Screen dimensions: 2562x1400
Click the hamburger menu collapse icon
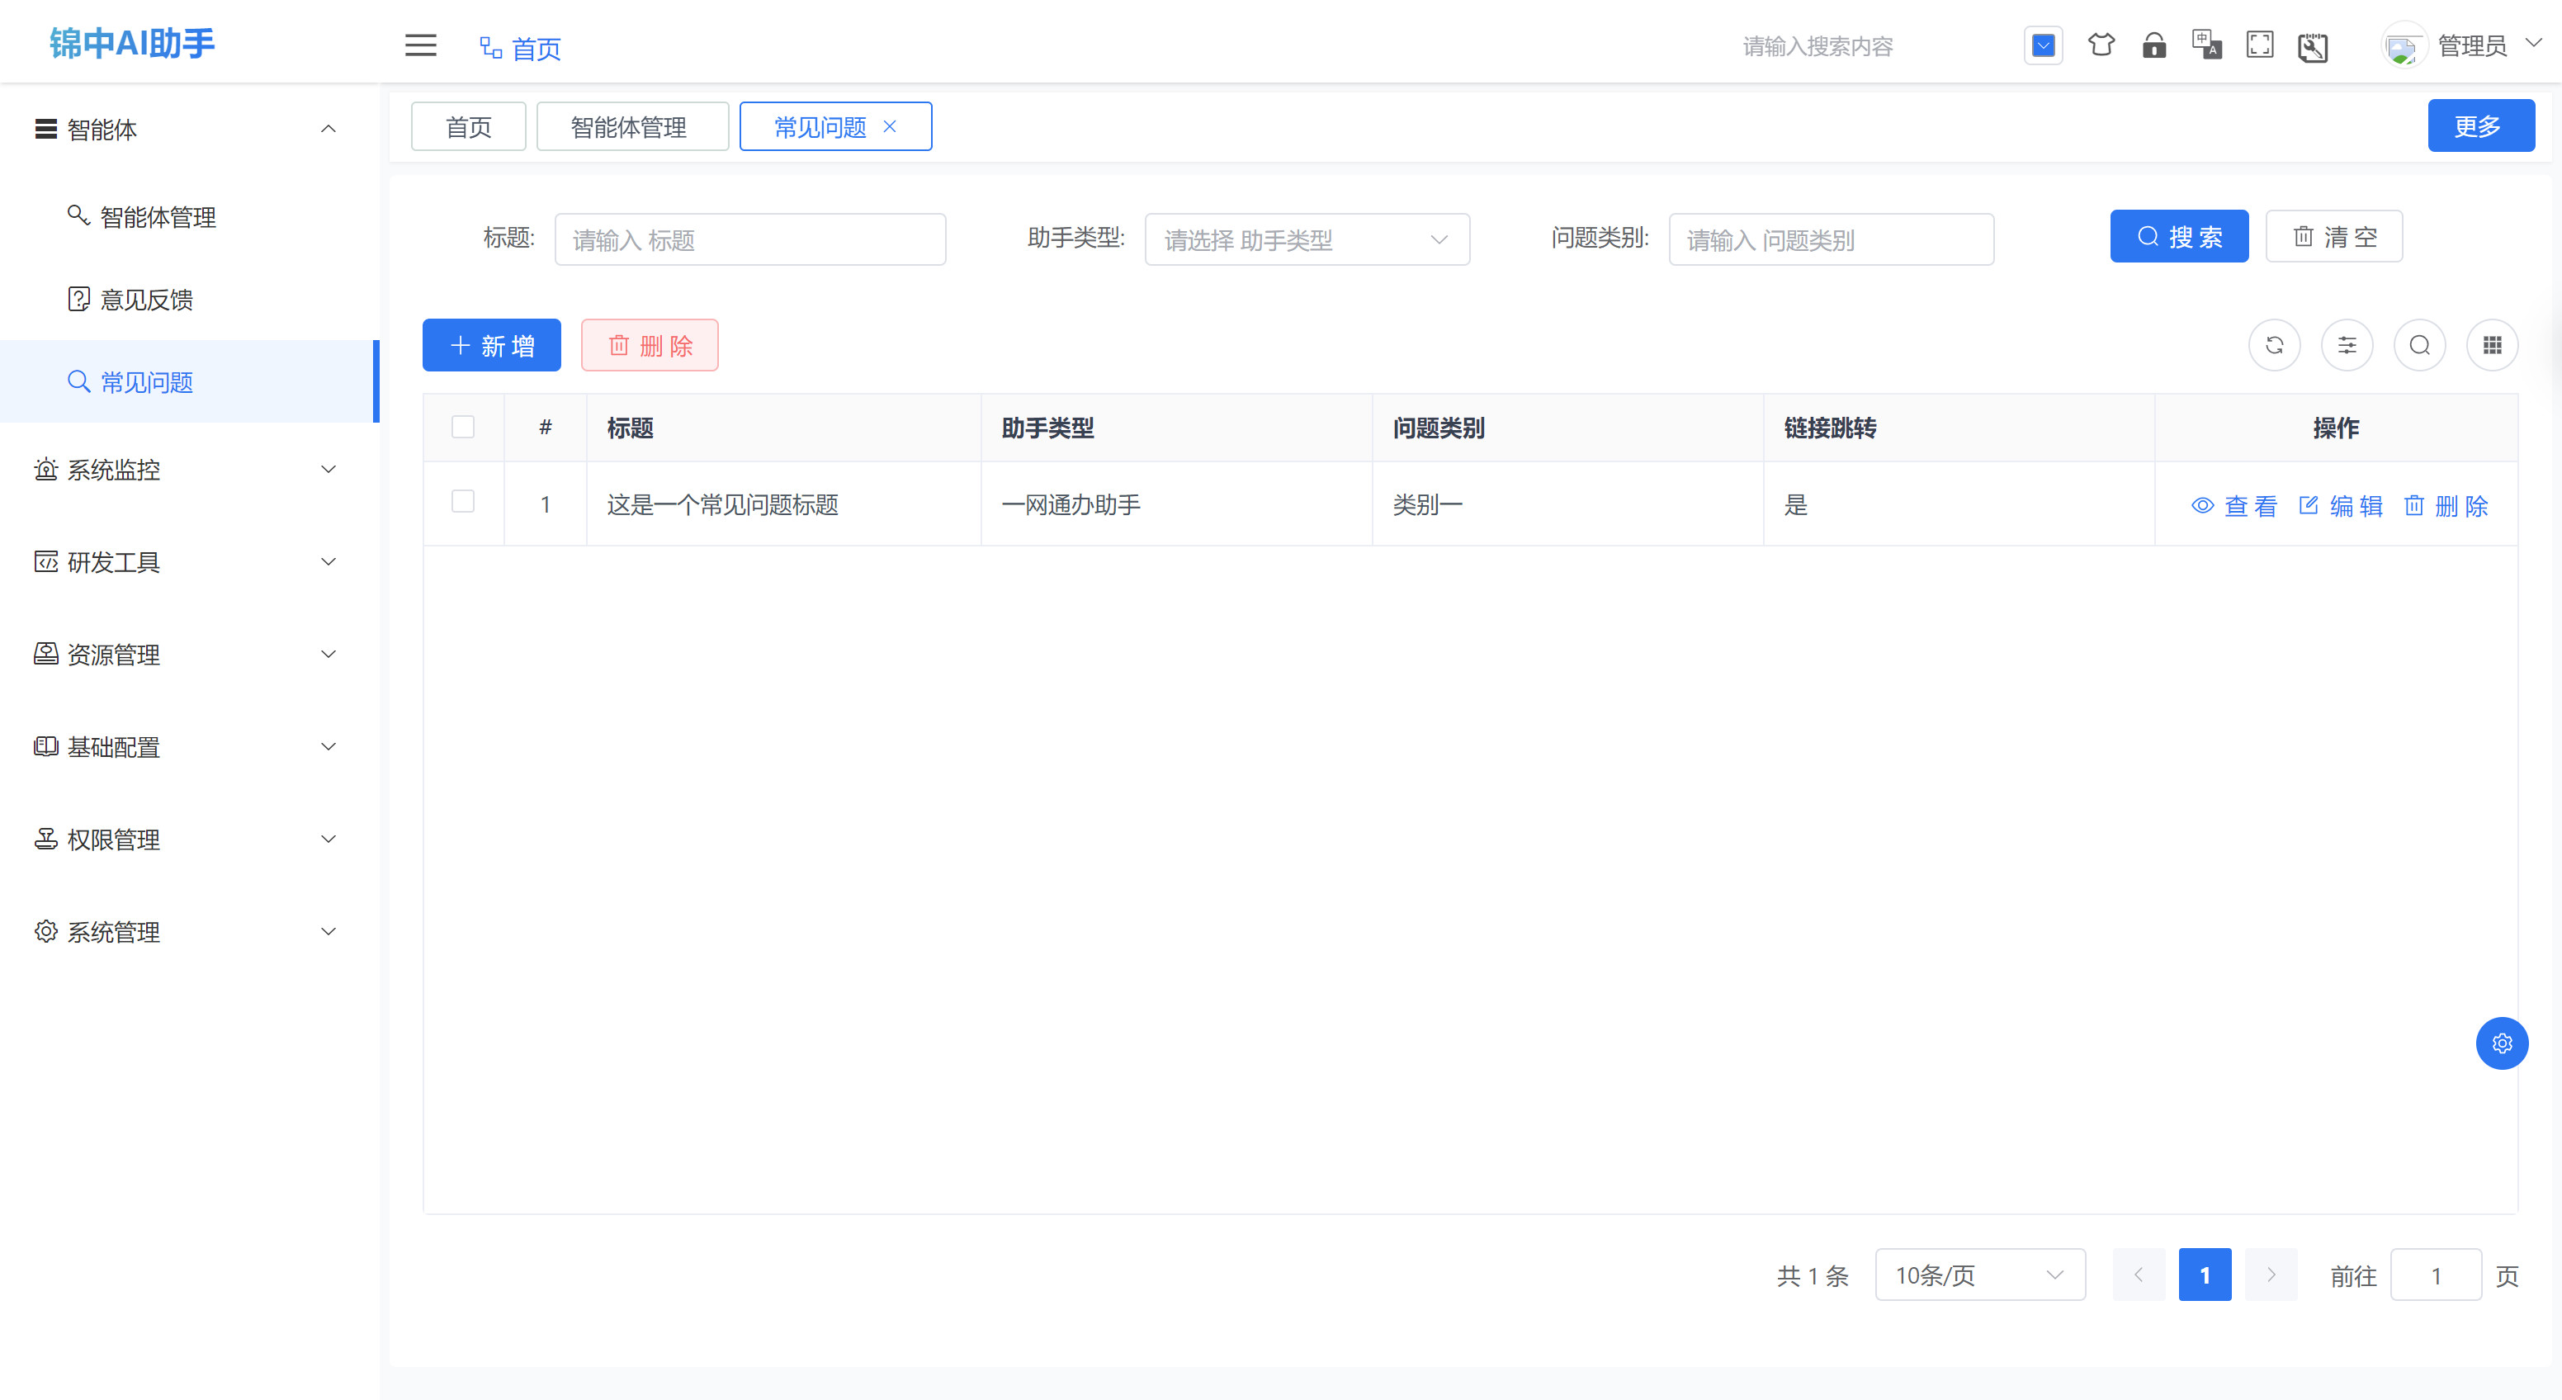click(x=421, y=45)
